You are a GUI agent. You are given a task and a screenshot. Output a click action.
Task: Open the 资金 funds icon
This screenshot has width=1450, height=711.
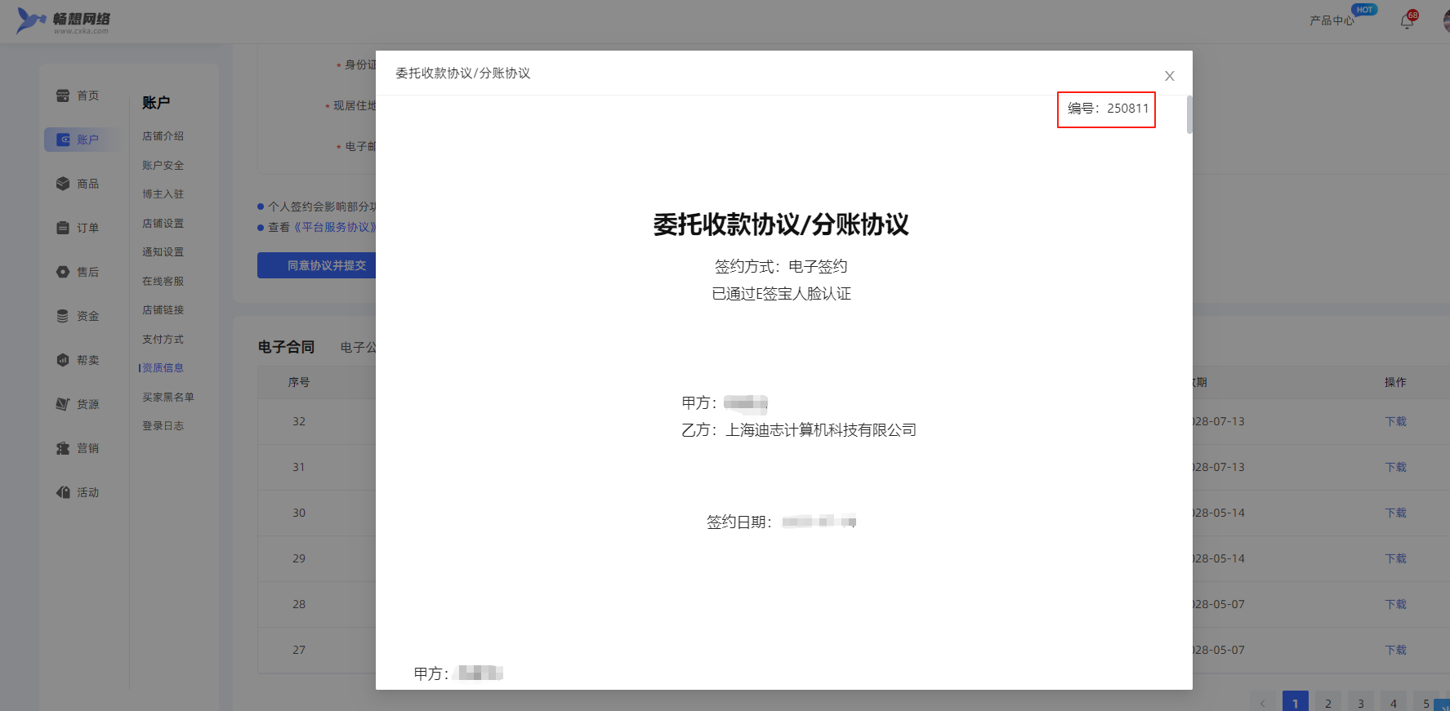(63, 316)
